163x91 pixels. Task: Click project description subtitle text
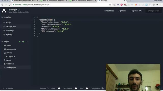(19, 12)
